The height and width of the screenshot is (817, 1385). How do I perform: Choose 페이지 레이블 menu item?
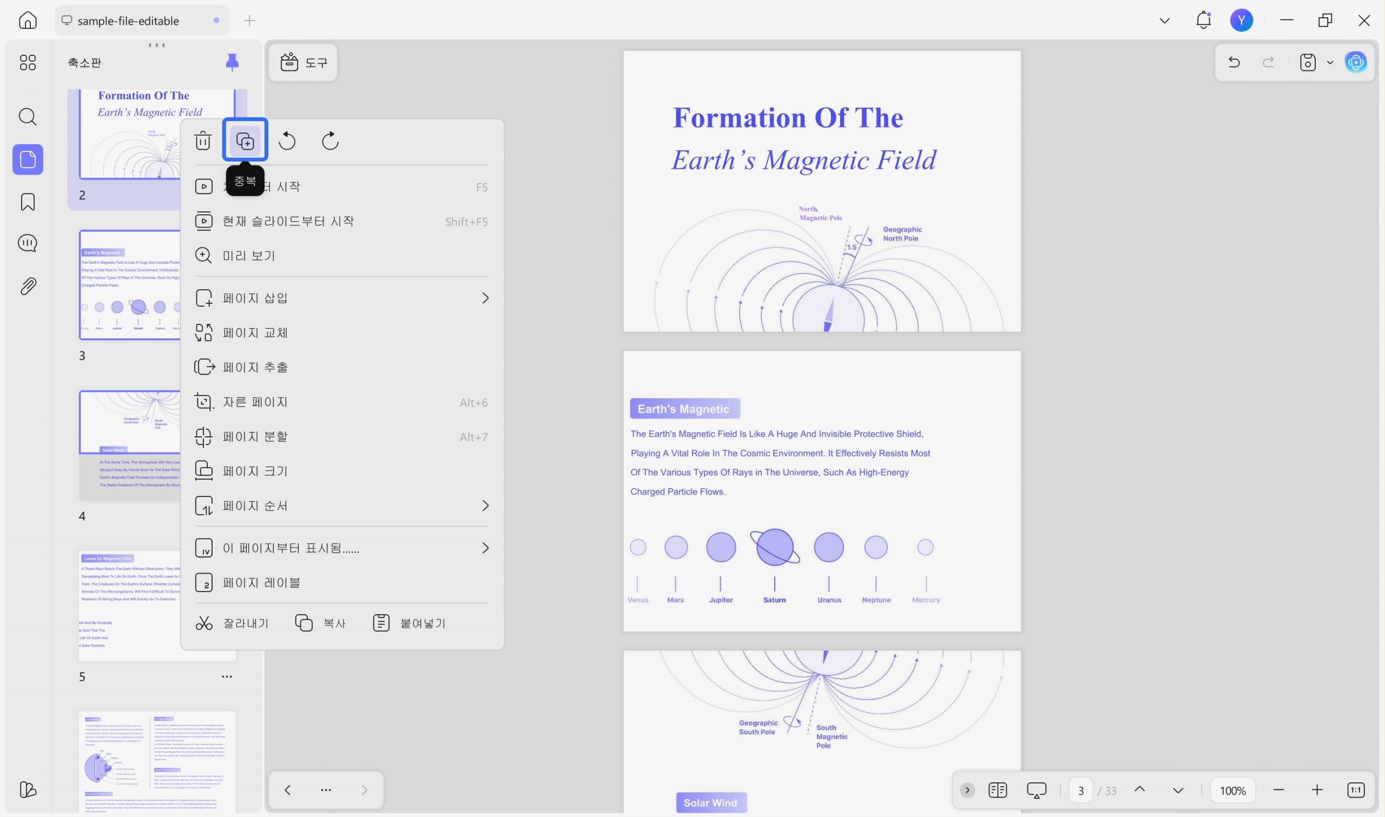pyautogui.click(x=342, y=582)
